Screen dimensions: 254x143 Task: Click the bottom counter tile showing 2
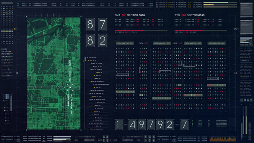(169, 124)
